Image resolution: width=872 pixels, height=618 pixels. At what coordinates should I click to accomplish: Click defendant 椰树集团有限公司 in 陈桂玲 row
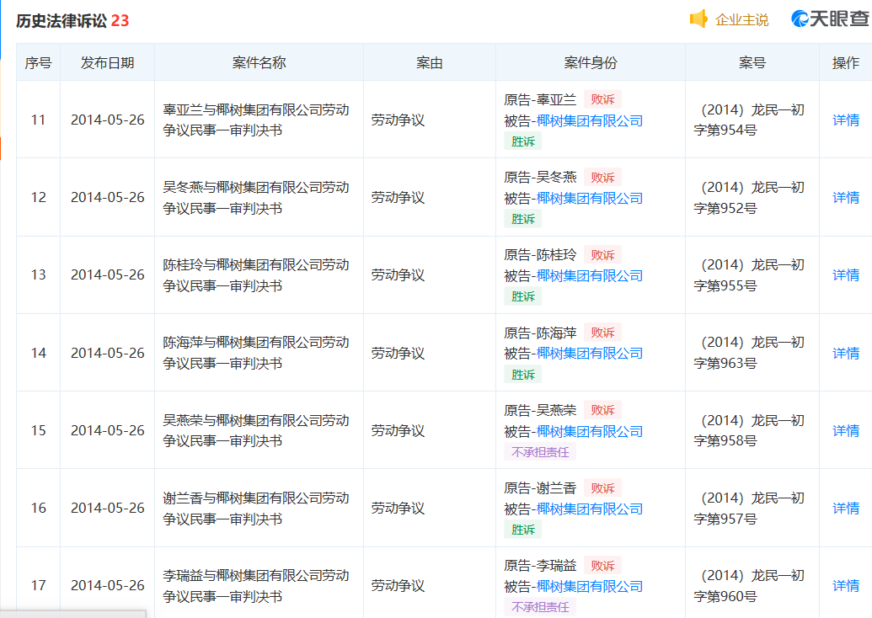pos(589,275)
